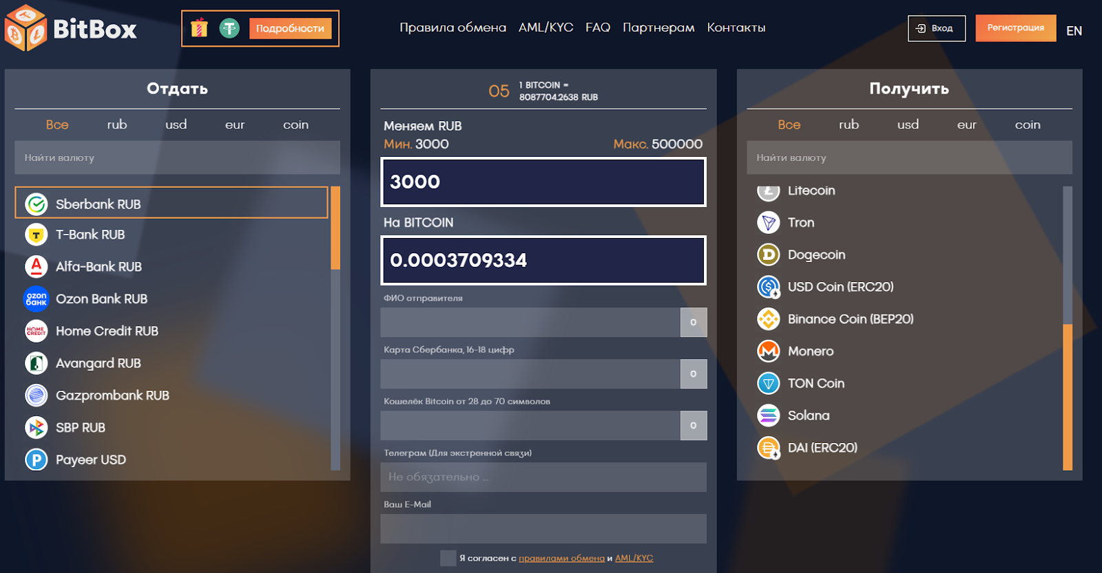Select the Dogecoin icon in receive list
Image resolution: width=1102 pixels, height=573 pixels.
[x=768, y=255]
